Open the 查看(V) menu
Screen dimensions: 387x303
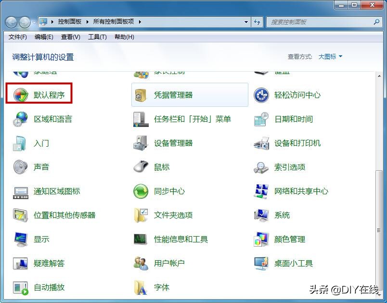click(71, 37)
